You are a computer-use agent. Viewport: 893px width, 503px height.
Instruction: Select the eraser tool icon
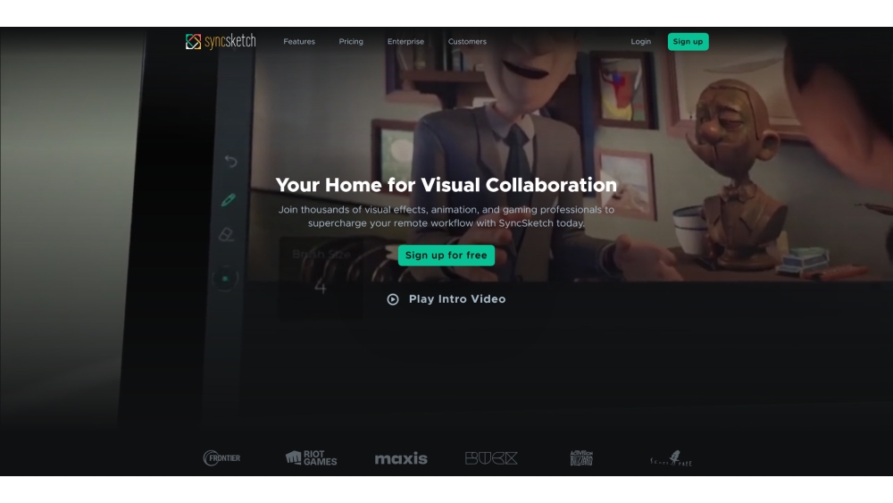click(227, 235)
